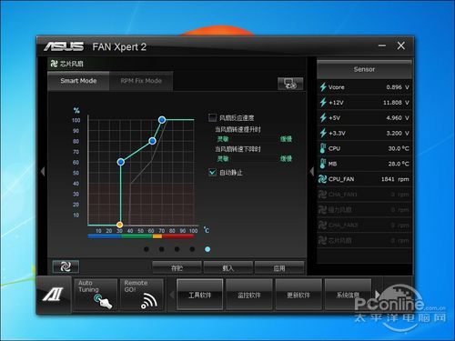Collapse panel with arrow left of fan graph

click(43, 172)
